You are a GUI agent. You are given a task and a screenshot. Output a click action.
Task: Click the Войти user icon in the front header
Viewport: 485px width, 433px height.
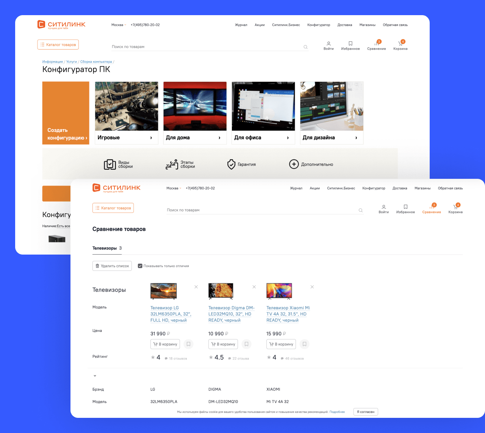[x=383, y=207]
